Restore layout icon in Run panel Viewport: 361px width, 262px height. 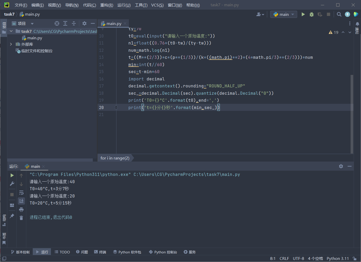(x=12, y=205)
